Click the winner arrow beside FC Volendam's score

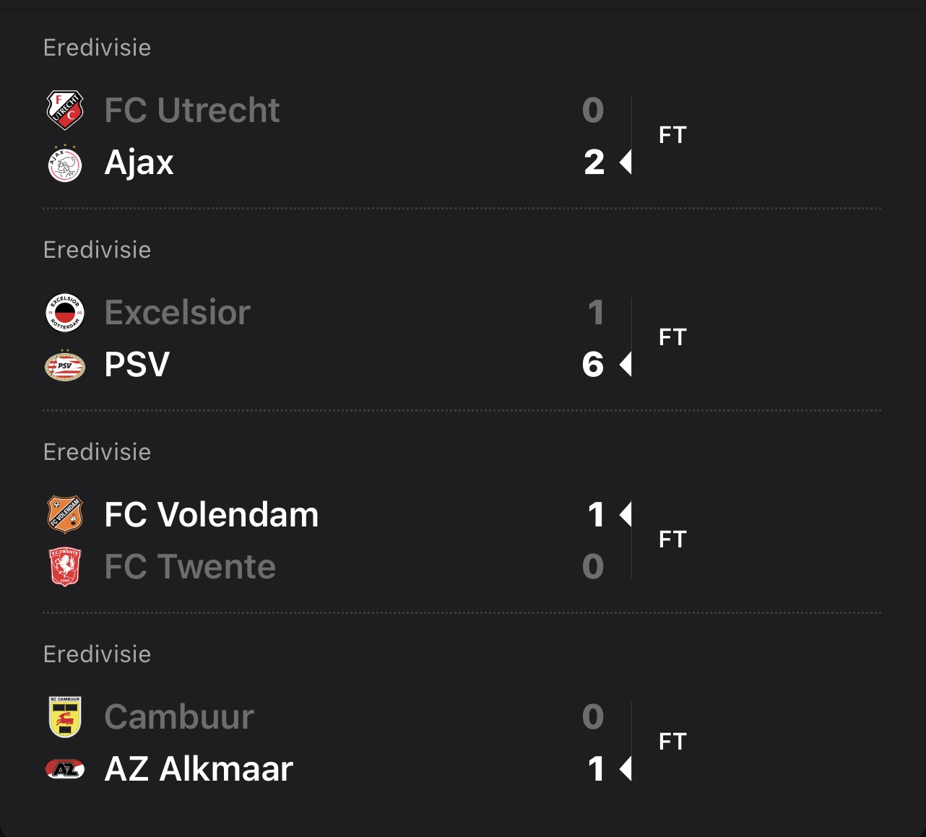pos(626,515)
